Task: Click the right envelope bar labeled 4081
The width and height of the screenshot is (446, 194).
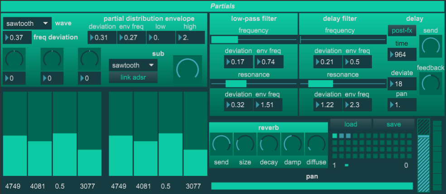Action: point(146,134)
